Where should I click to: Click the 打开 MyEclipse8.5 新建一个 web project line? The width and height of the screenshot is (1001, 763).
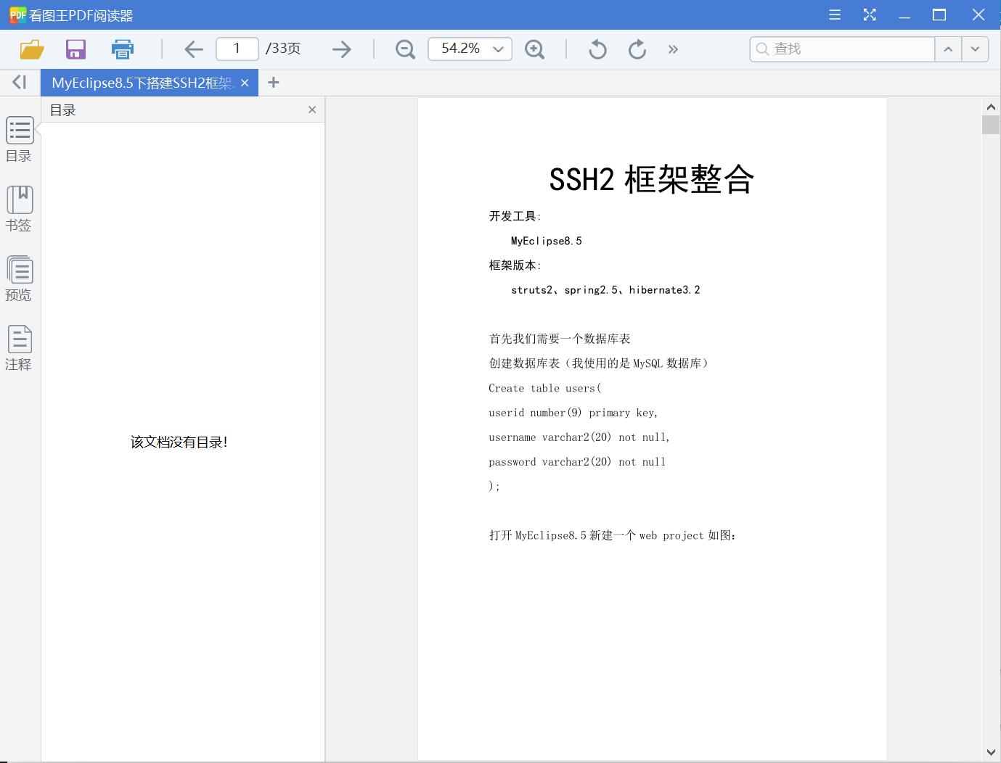[613, 535]
